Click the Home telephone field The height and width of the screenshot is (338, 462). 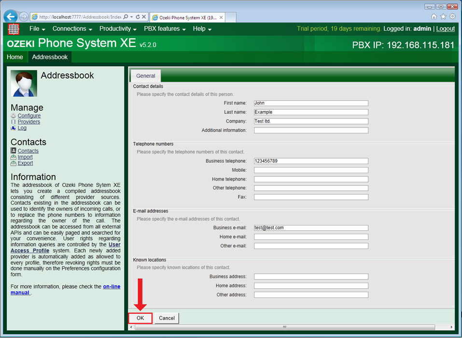coord(311,179)
